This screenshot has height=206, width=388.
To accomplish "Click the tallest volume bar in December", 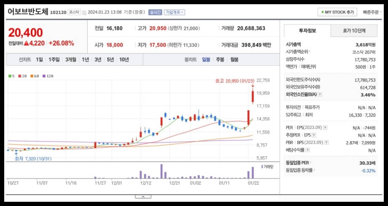I will coord(162,171).
